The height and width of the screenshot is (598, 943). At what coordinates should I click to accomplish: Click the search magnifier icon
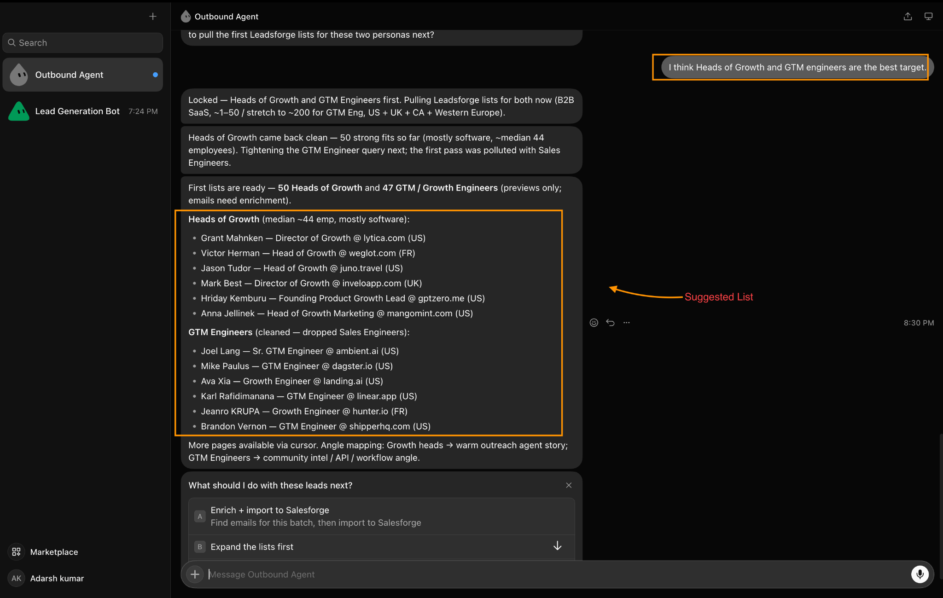click(12, 43)
